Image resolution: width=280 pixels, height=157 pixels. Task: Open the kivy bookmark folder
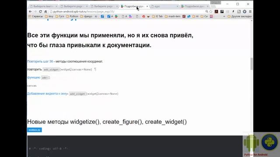click(x=49, y=17)
